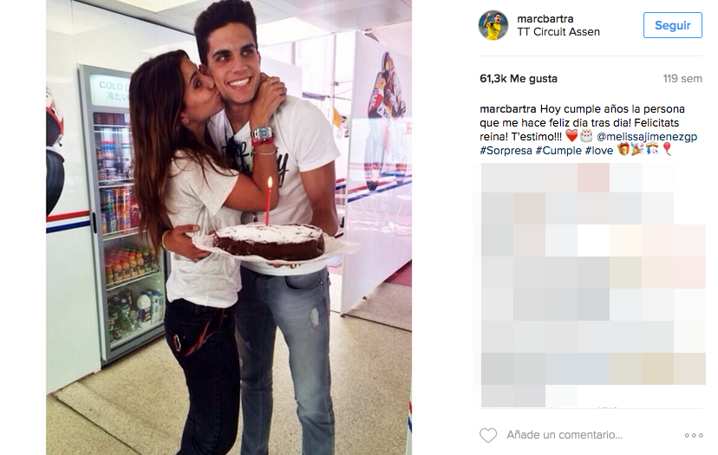Click the marcbartra profile avatar

click(x=493, y=25)
